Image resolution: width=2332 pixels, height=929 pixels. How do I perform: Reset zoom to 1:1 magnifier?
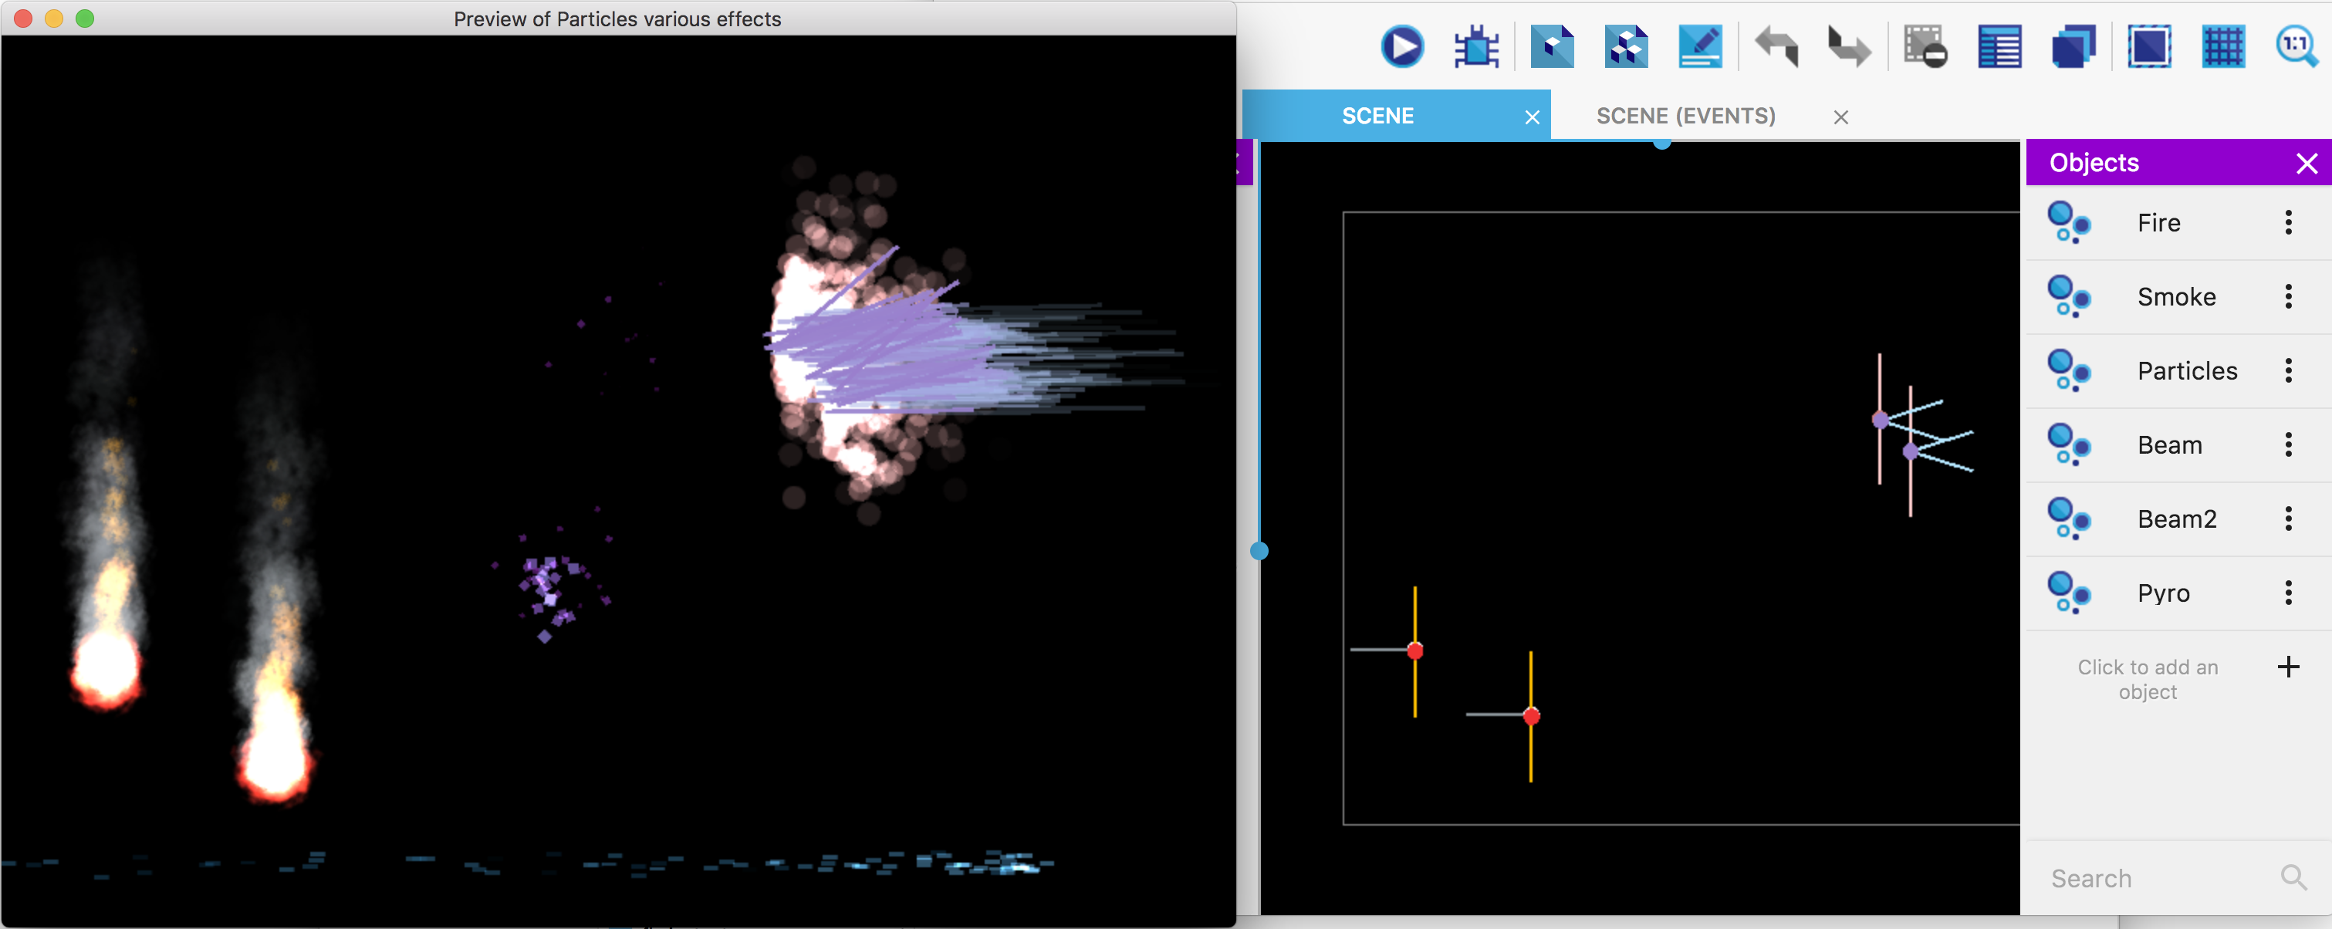point(2296,46)
